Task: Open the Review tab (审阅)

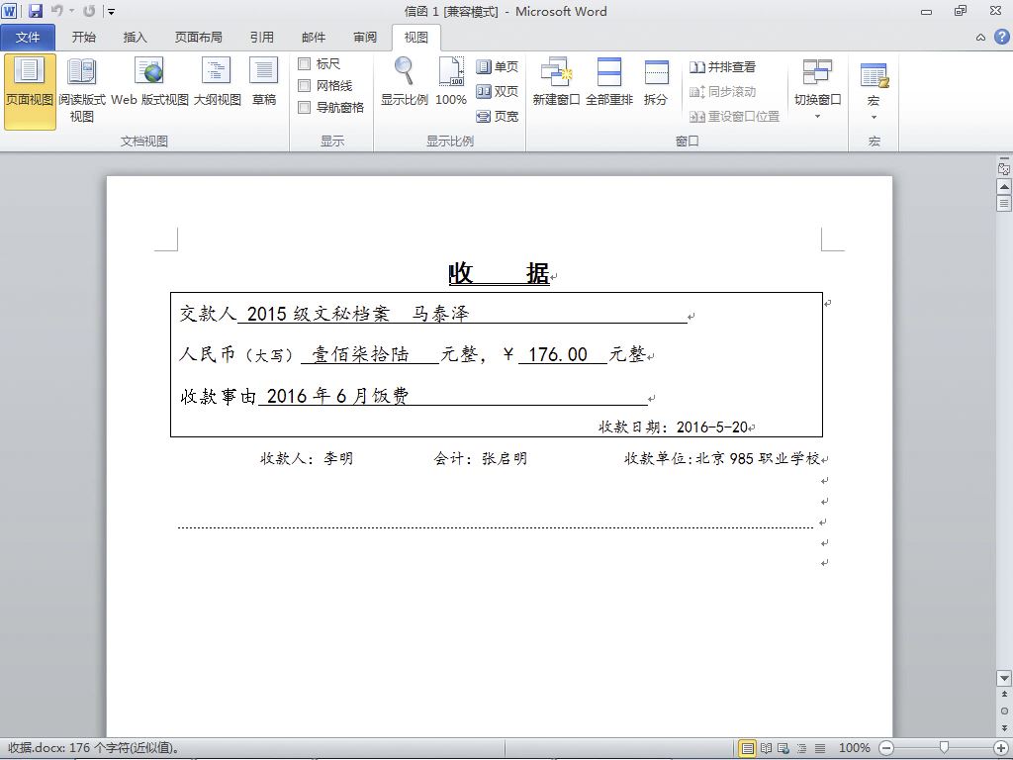Action: [x=365, y=38]
